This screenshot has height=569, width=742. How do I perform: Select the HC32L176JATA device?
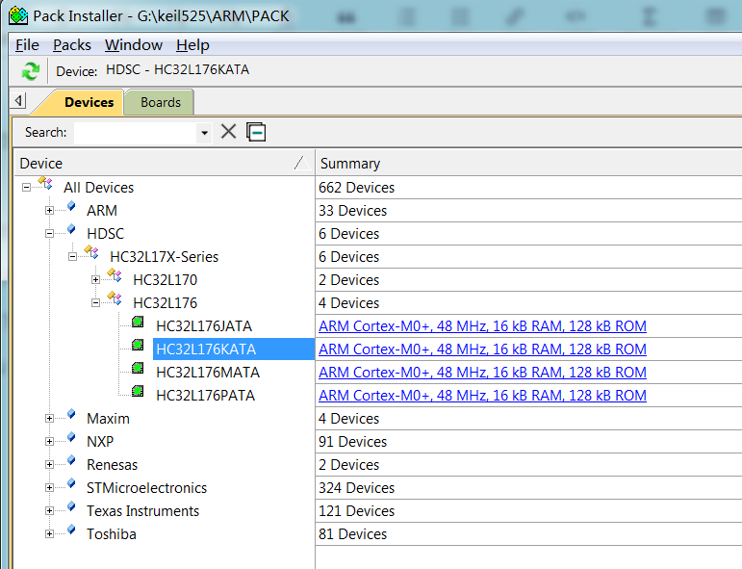[204, 326]
